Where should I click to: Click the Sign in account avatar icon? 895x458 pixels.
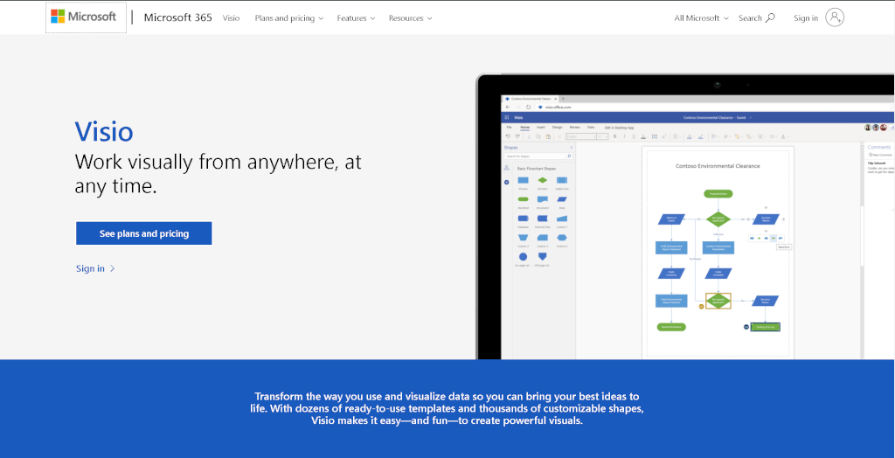point(835,17)
